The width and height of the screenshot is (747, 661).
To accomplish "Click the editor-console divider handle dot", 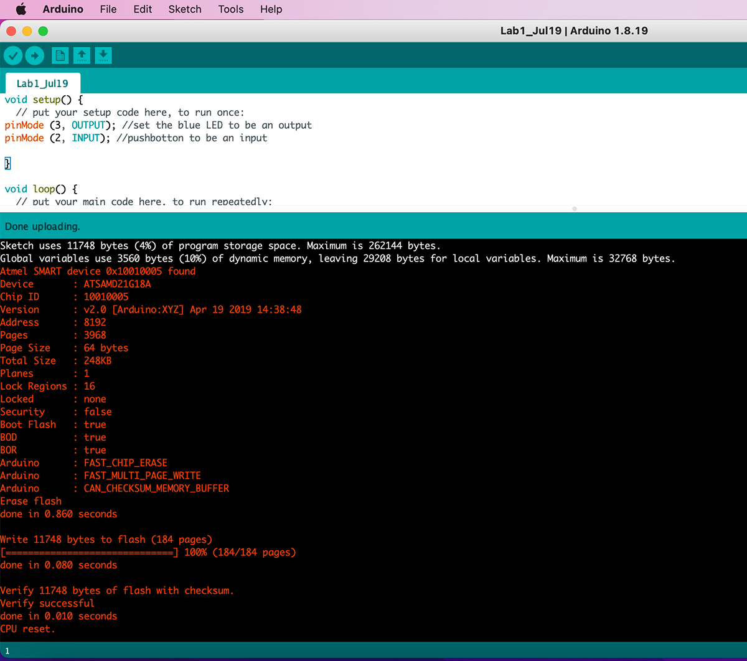I will (574, 209).
